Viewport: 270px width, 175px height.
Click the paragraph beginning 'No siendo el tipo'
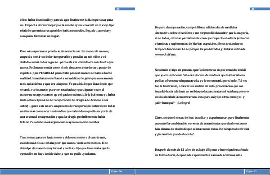coord(202,86)
